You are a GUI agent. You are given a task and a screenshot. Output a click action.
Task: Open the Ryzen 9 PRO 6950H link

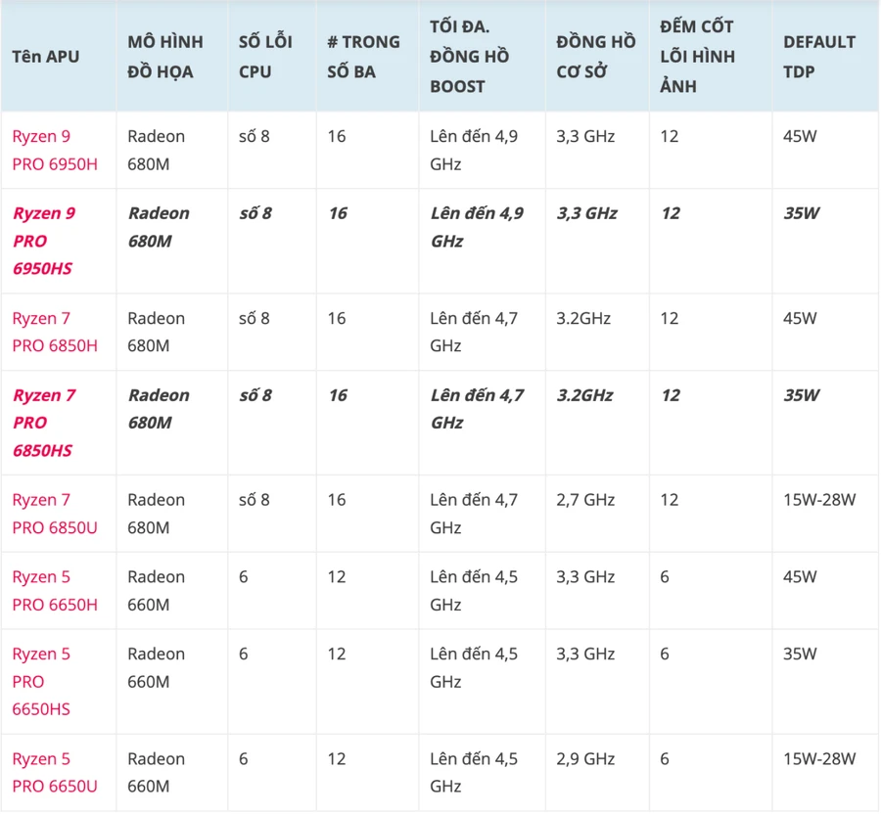(x=55, y=150)
